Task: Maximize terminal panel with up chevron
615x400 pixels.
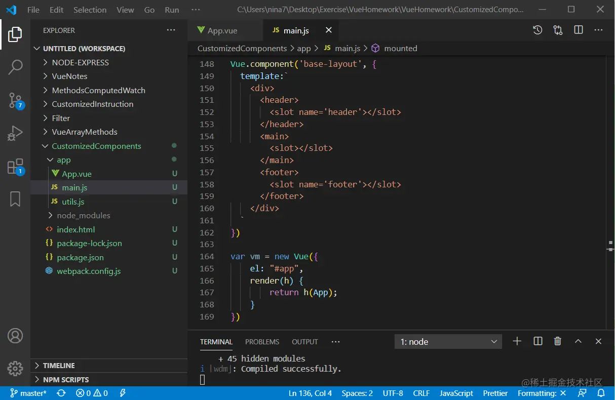Action: 578,341
